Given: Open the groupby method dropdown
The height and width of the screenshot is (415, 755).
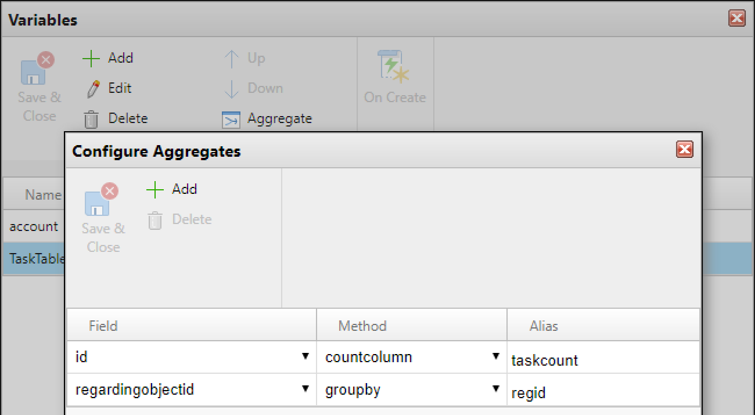Looking at the screenshot, I should pos(496,389).
